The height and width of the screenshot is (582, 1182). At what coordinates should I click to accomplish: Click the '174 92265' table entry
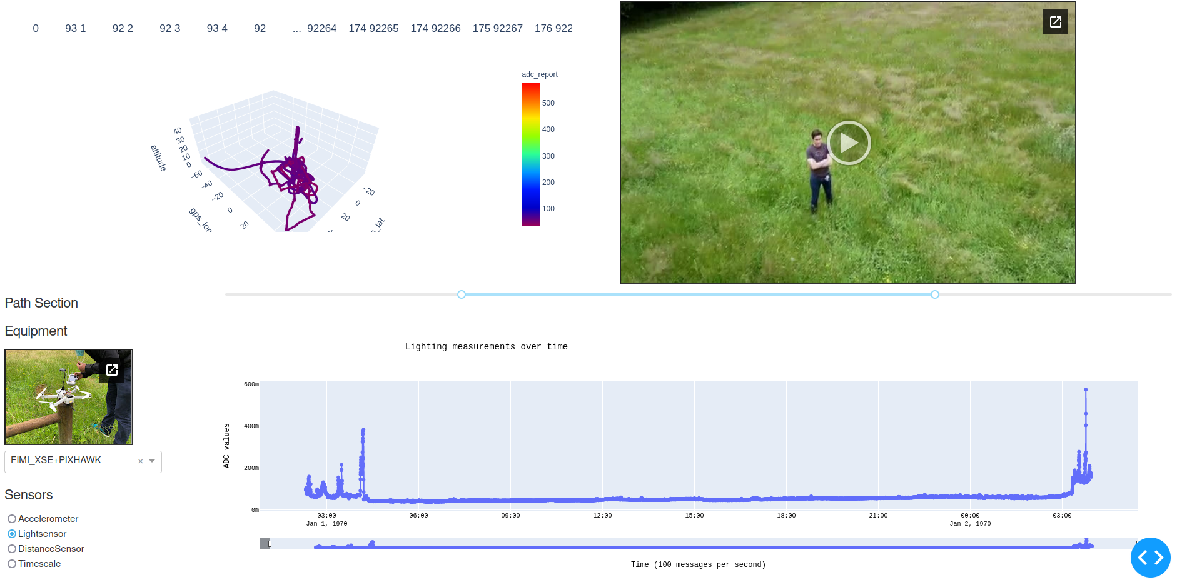click(373, 29)
